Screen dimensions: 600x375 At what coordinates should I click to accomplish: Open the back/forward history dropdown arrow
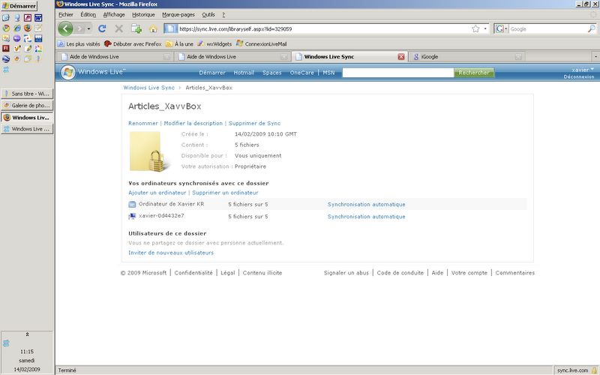pos(88,28)
